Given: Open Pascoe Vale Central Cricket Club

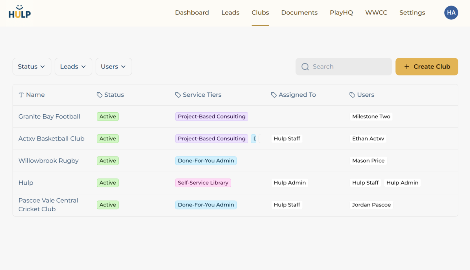Looking at the screenshot, I should click(48, 205).
